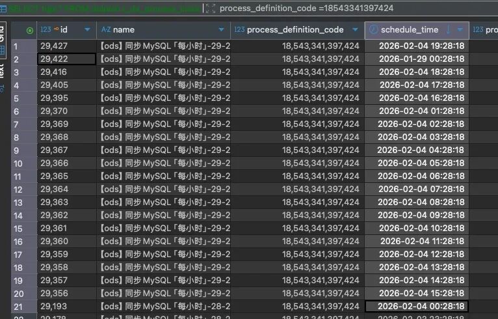Click id cell 29,193
Viewport: 498px width, 319px height.
[66, 307]
